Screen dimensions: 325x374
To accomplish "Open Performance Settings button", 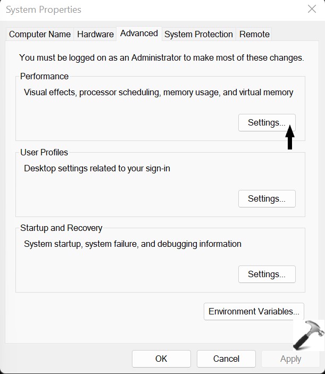I will point(266,122).
